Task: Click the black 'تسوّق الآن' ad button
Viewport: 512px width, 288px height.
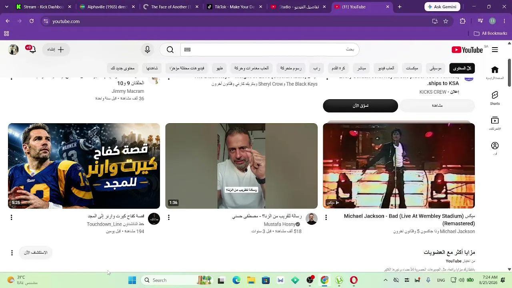Action: click(x=360, y=106)
